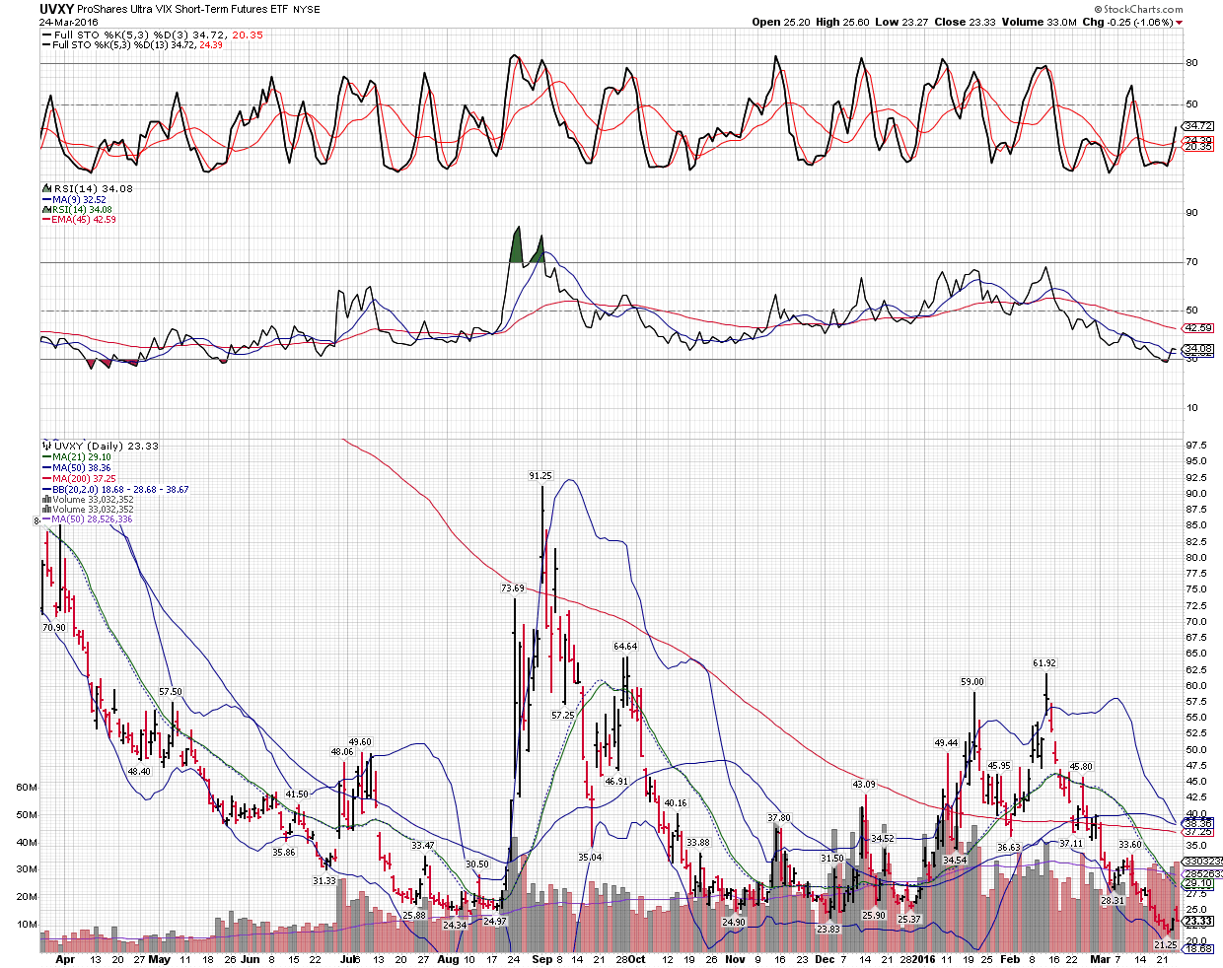
Task: Select the UVXY ticker symbol in the title
Action: tap(55, 9)
